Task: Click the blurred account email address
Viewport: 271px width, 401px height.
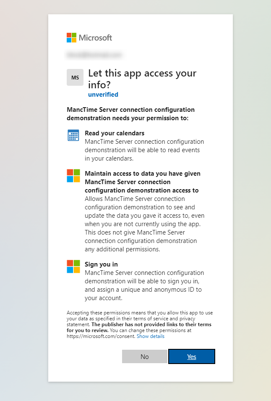Action: pos(94,55)
